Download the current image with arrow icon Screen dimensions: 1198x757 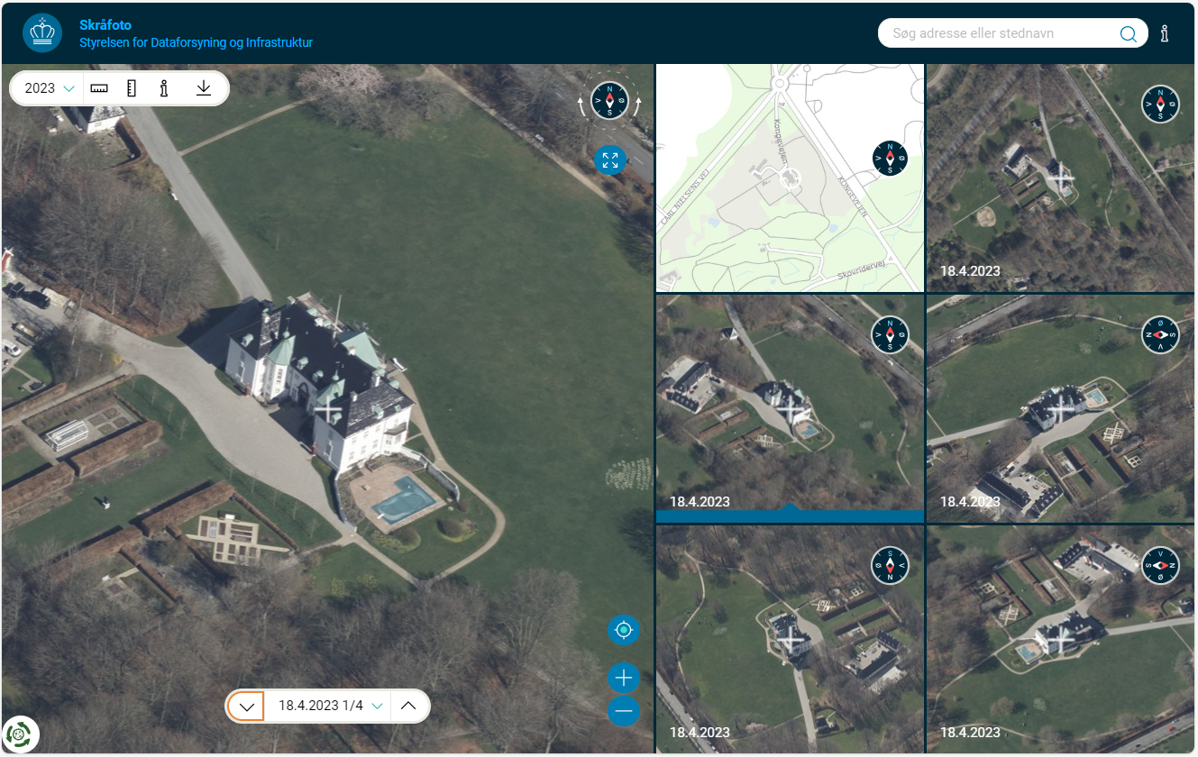(204, 88)
